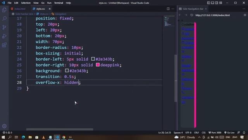Image resolution: width=248 pixels, height=140 pixels.
Task: Open the editor More Actions ellipsis
Action: point(173,9)
